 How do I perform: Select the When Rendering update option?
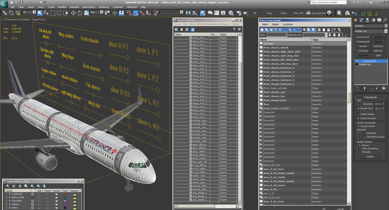(360, 149)
